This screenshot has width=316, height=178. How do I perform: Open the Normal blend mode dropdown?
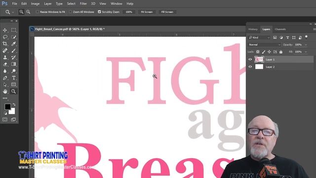pyautogui.click(x=264, y=44)
